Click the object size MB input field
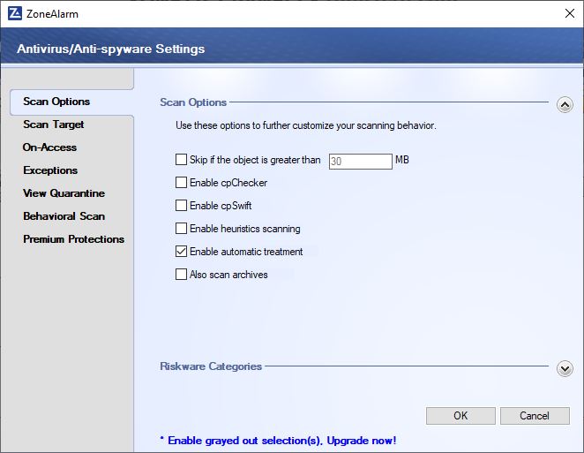Viewport: 584px width, 453px height. point(360,162)
